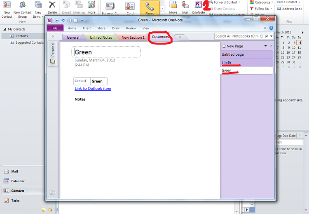This screenshot has height=214, width=309.
Task: Click the Link to Outlook item link
Action: [93, 89]
